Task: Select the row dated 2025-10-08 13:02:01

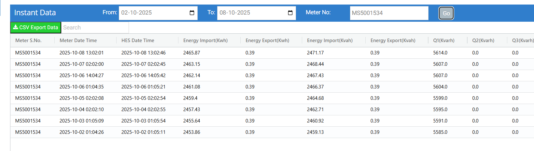Action: (x=81, y=53)
